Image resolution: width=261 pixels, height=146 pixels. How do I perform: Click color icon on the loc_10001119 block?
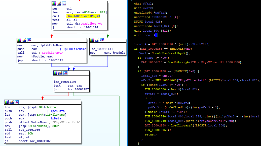point(55,73)
